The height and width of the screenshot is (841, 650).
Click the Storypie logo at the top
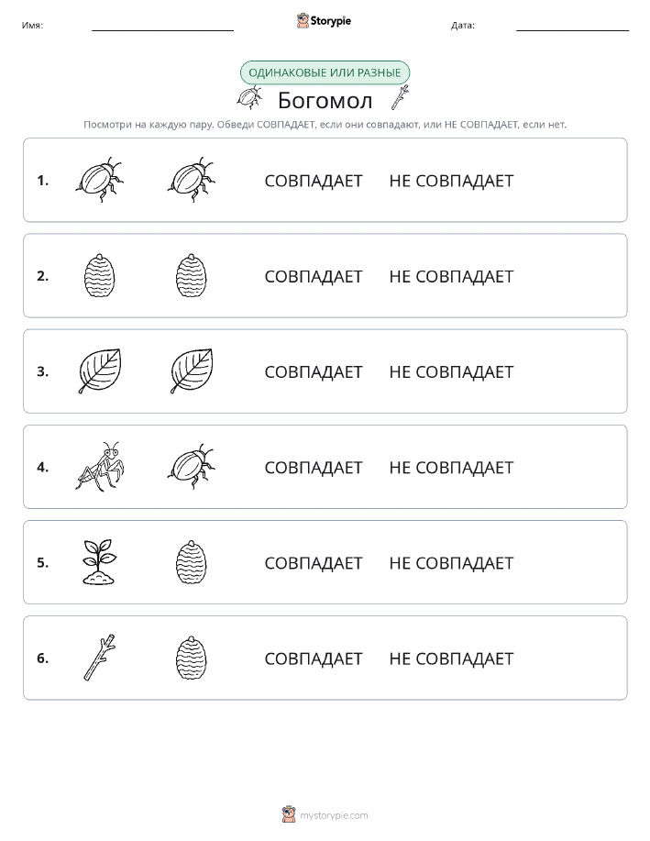coord(324,21)
